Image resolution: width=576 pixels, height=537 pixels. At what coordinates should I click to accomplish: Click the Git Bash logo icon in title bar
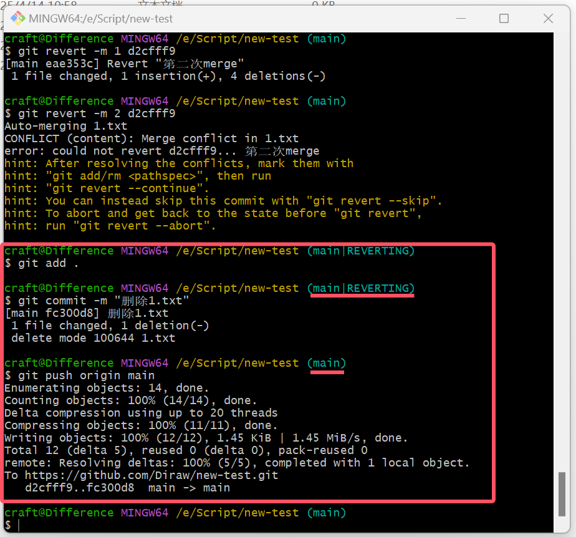click(17, 18)
